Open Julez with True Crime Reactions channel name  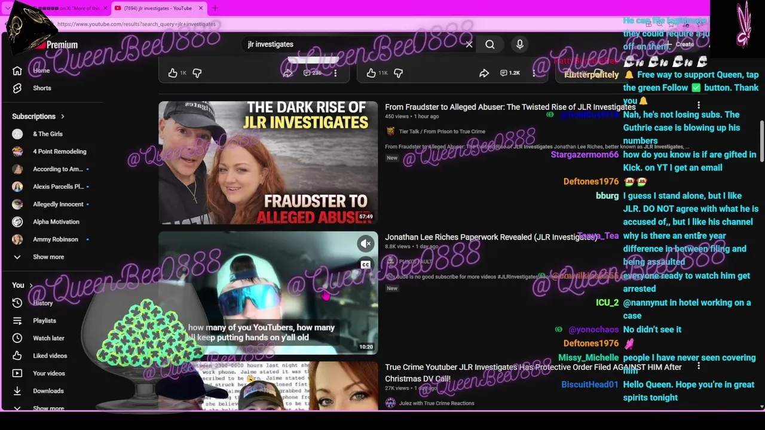click(436, 403)
